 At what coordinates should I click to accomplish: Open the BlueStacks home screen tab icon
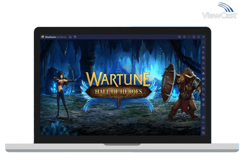point(70,37)
